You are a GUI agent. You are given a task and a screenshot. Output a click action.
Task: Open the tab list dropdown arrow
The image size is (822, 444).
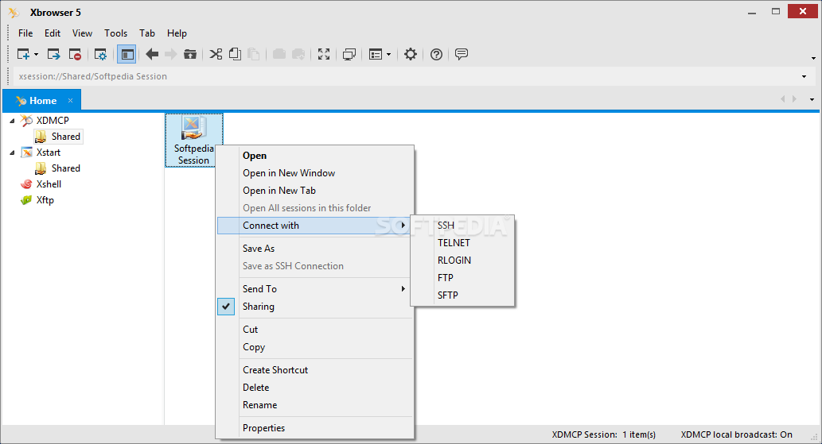[812, 99]
